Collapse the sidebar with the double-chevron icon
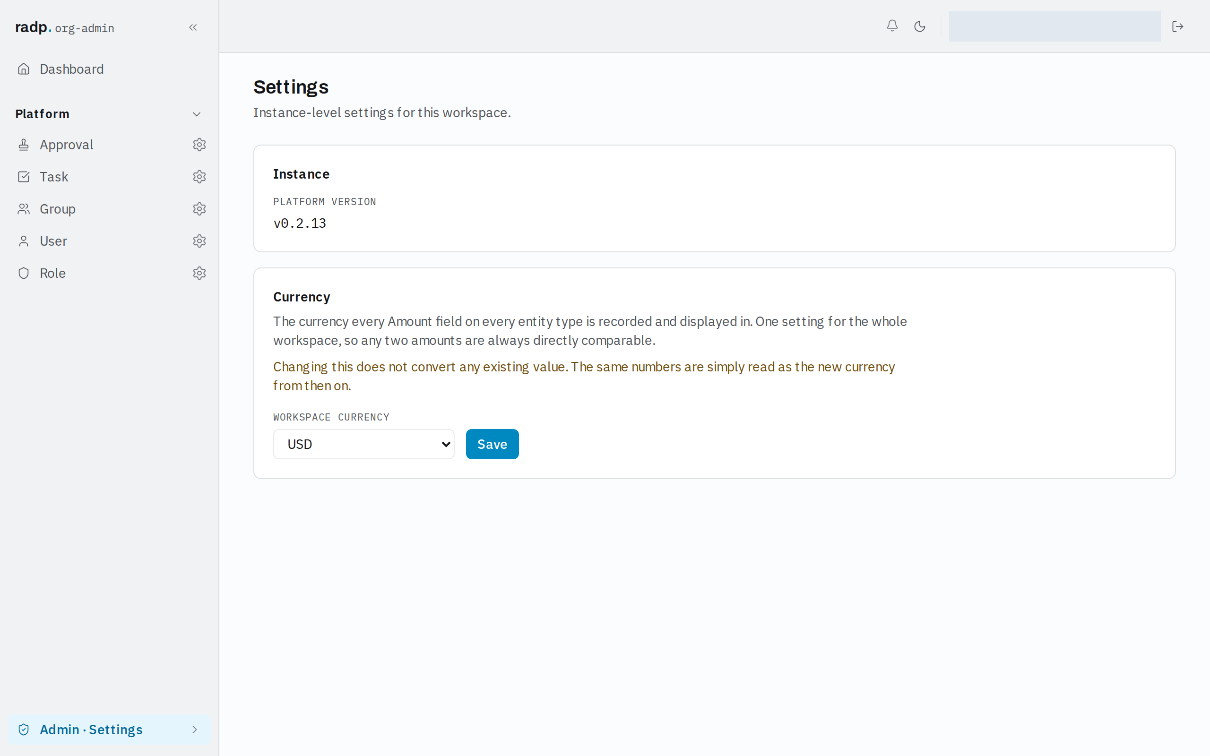Image resolution: width=1210 pixels, height=756 pixels. 193,27
